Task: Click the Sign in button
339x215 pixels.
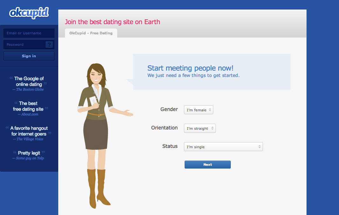Action: (29, 56)
